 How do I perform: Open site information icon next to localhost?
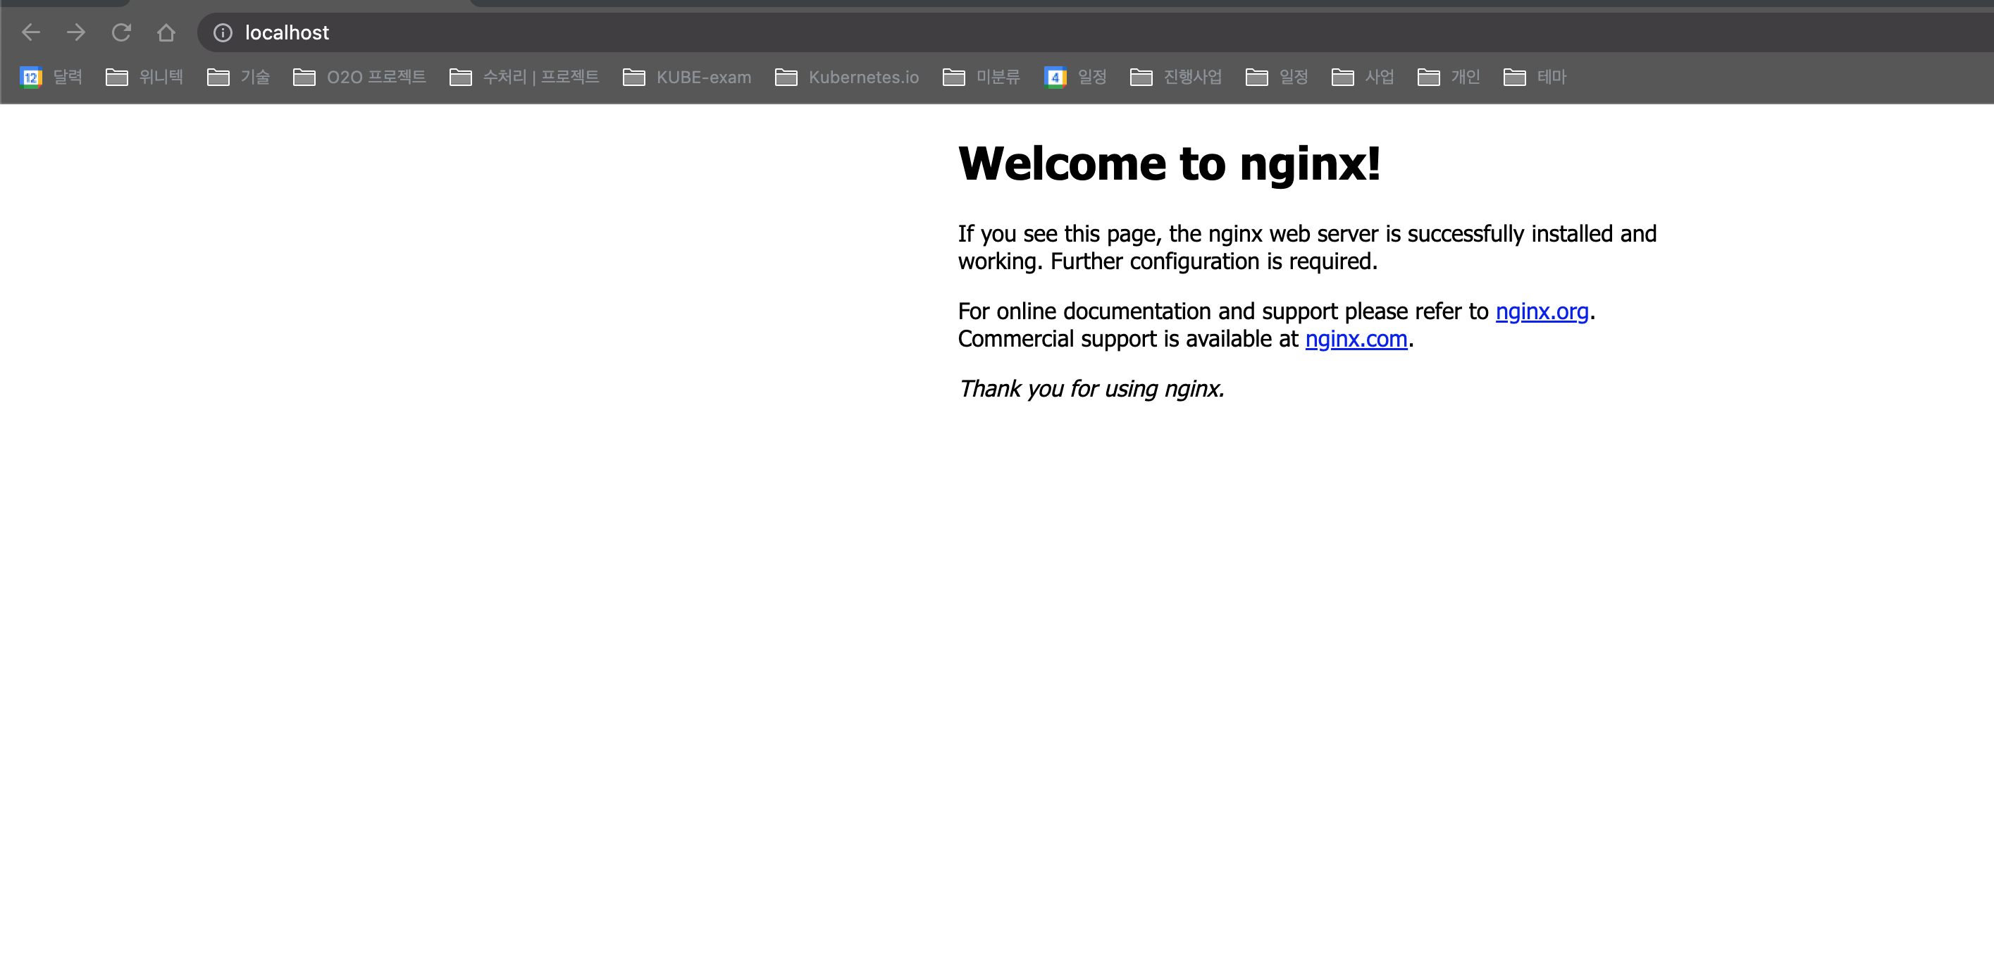pos(223,32)
